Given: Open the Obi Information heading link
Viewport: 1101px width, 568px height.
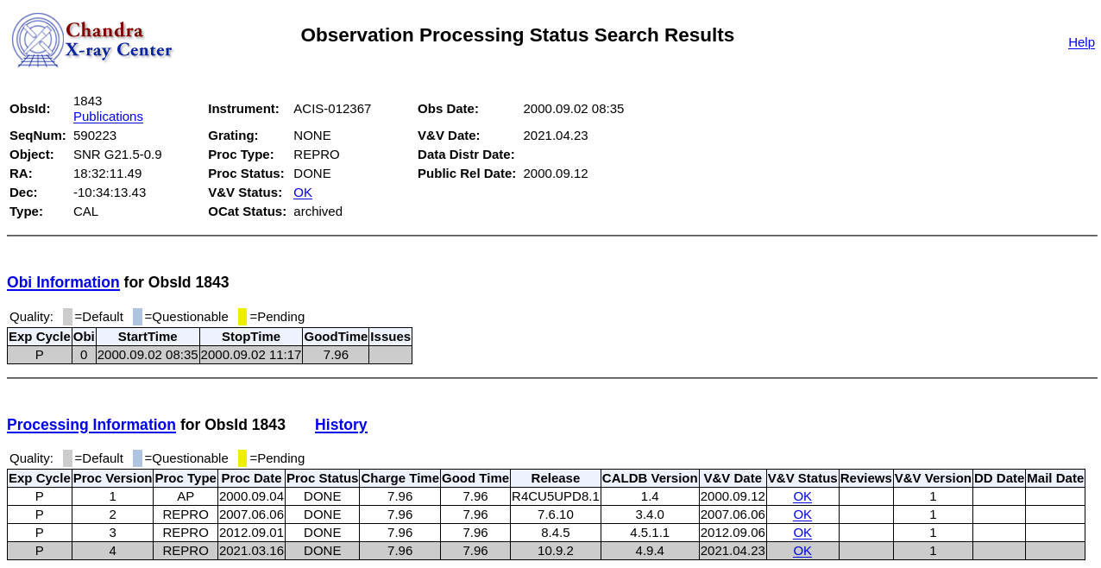Looking at the screenshot, I should click(x=63, y=282).
